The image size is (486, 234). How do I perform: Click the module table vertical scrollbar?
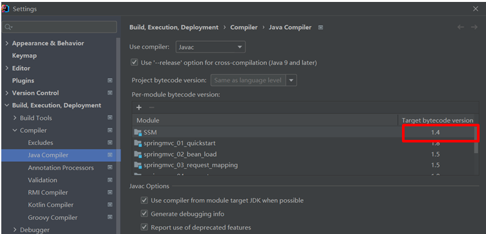pyautogui.click(x=476, y=140)
